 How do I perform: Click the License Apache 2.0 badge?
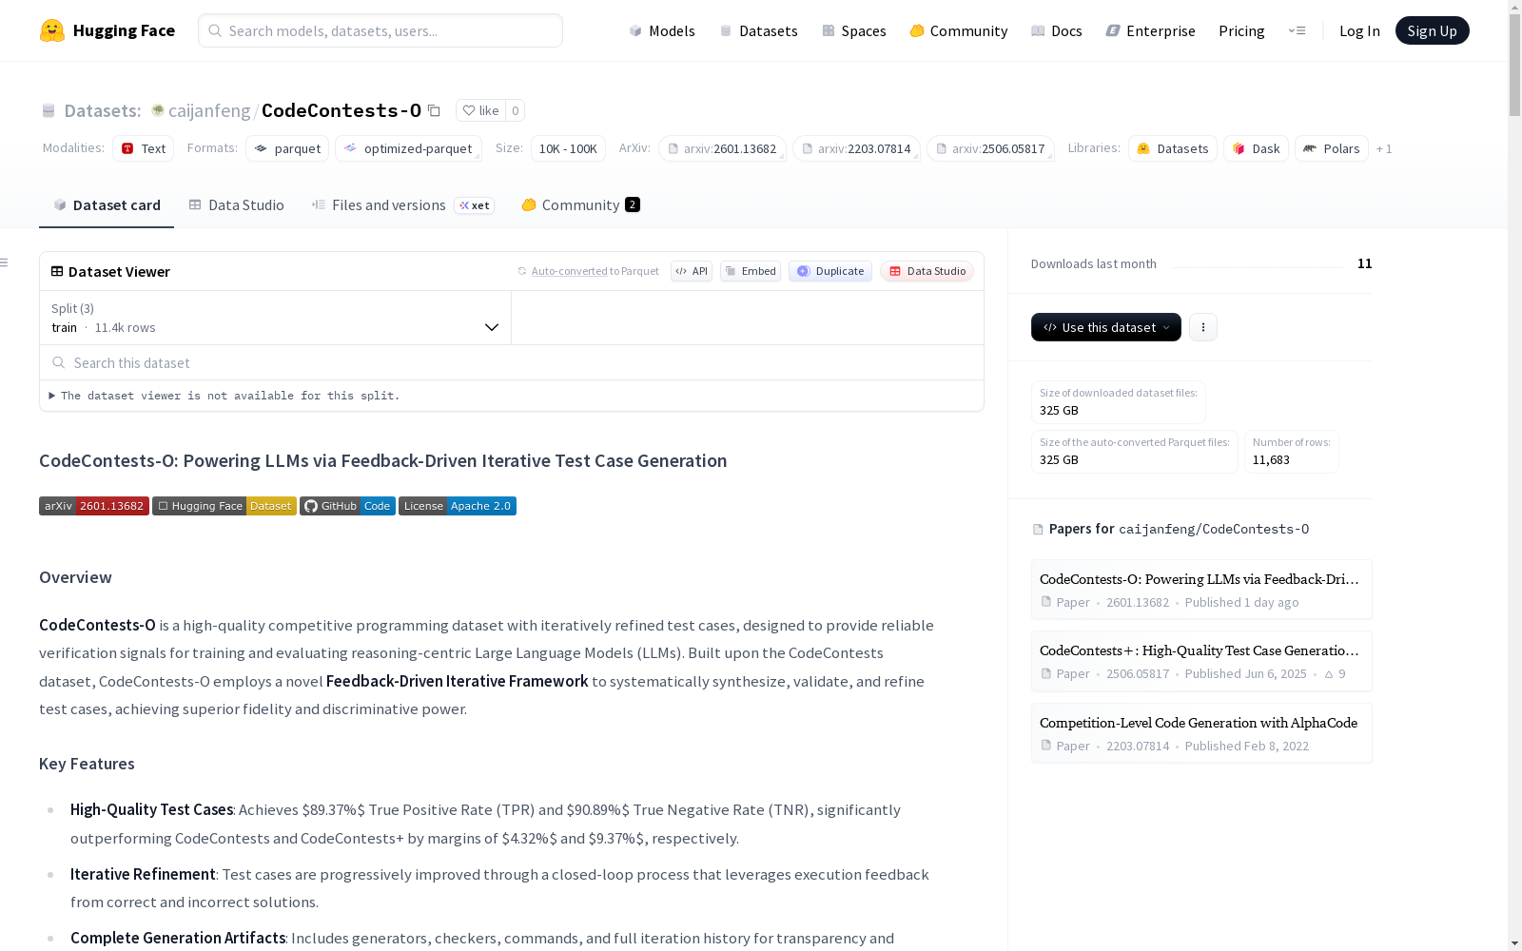pyautogui.click(x=458, y=506)
